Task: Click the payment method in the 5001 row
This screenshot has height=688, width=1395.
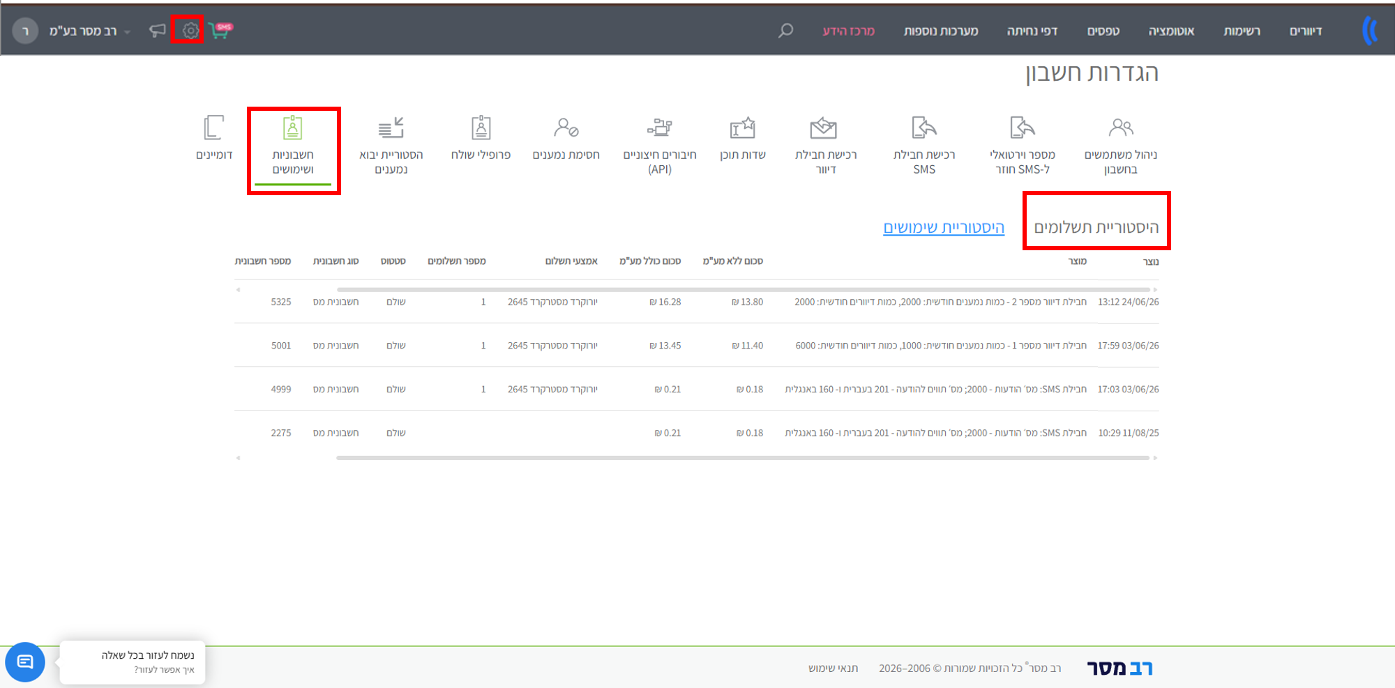Action: pos(552,346)
